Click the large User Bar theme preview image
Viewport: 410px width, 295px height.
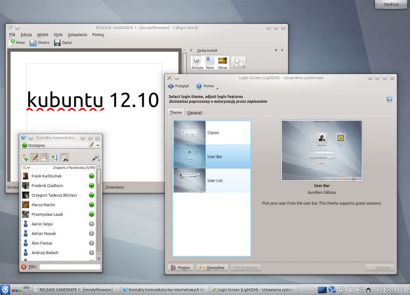[x=322, y=150]
